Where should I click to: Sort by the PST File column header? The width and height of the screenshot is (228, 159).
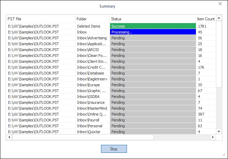point(41,19)
